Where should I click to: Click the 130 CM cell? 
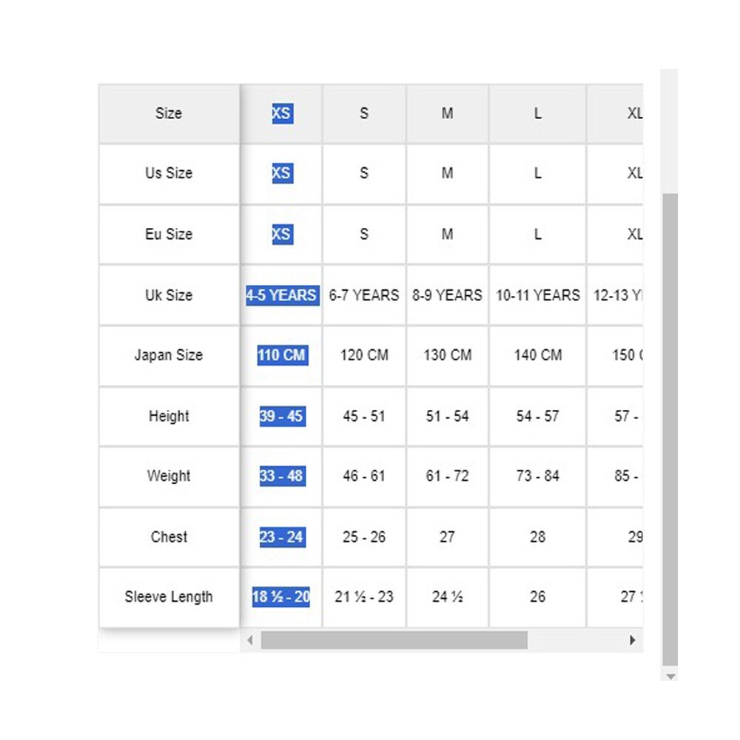(x=448, y=355)
